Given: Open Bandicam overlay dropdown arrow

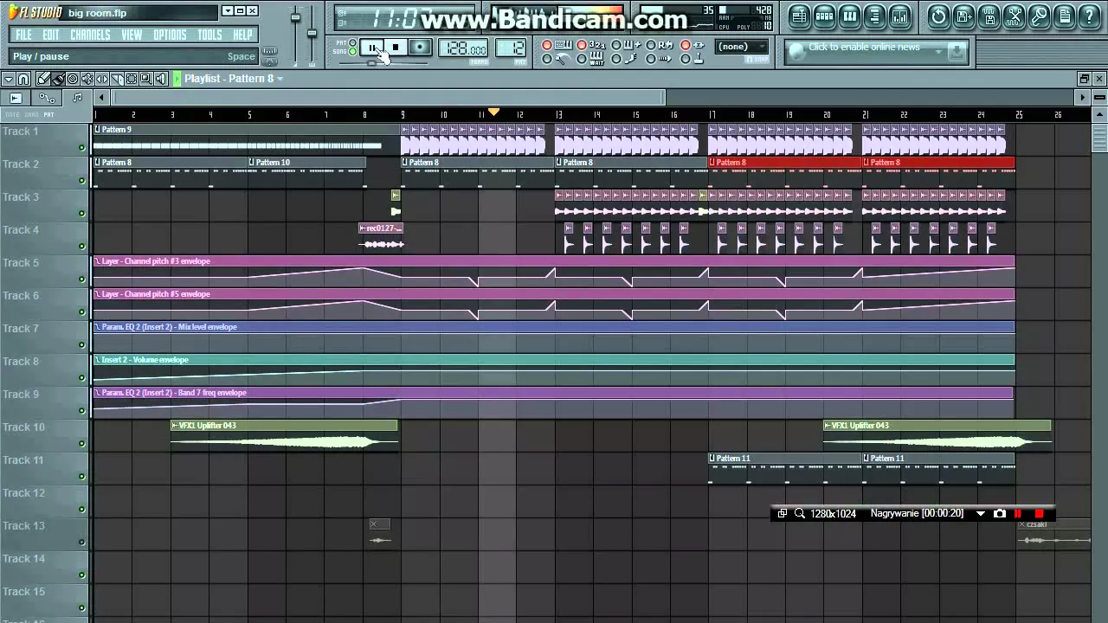Looking at the screenshot, I should coord(980,513).
